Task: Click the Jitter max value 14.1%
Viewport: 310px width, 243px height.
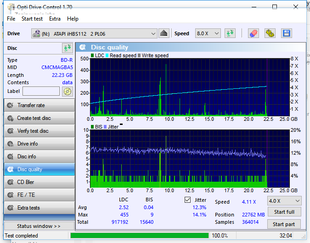Action: [199, 215]
